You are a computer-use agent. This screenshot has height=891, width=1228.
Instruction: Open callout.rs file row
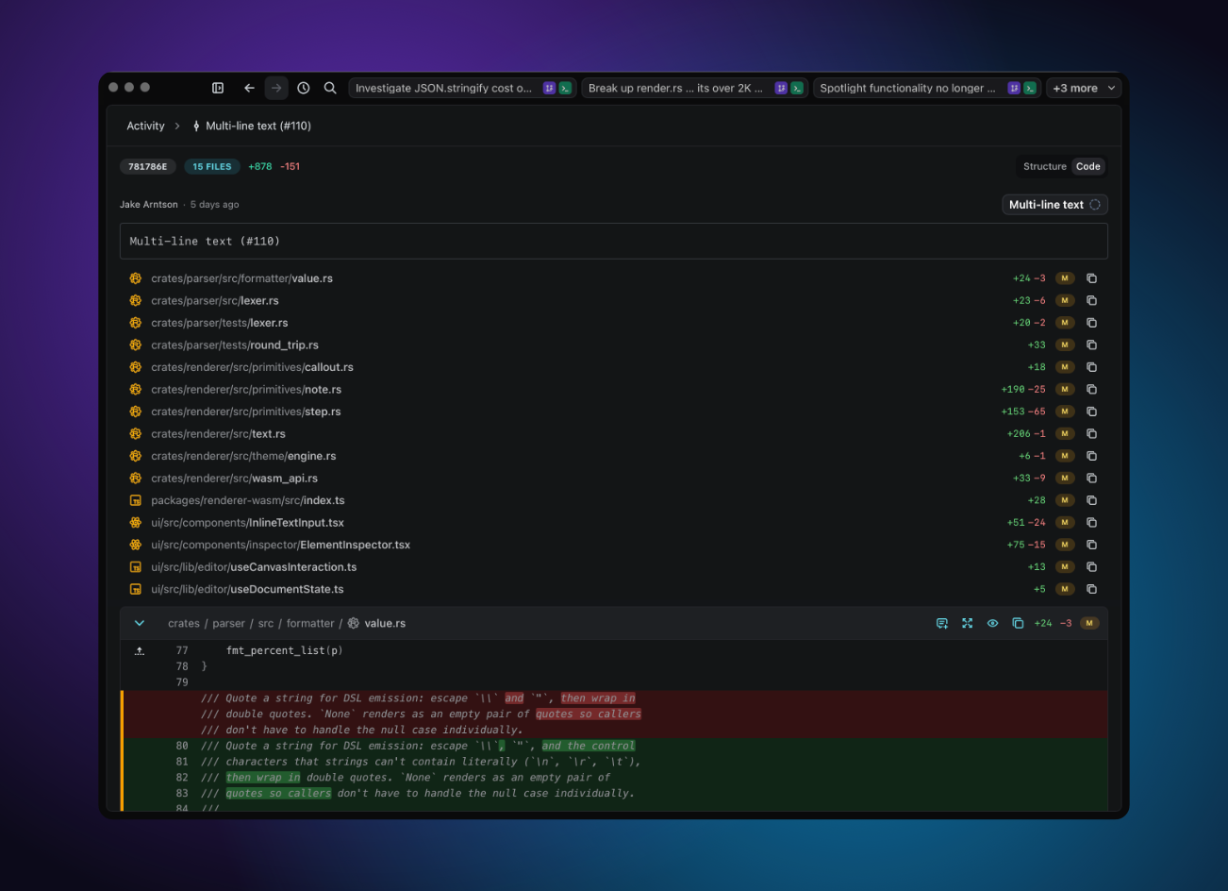coord(613,367)
